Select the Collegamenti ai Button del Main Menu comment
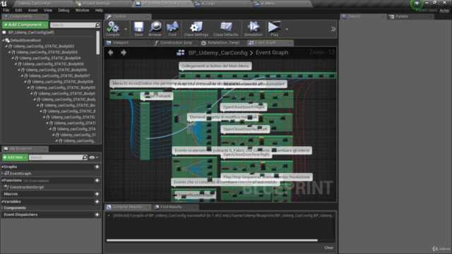This screenshot has height=254, width=452. tap(215, 66)
